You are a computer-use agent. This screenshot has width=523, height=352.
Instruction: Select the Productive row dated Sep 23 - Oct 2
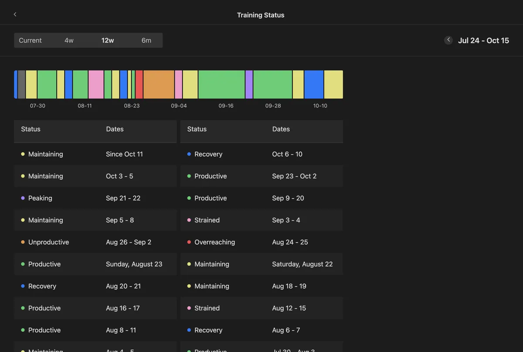click(x=261, y=176)
